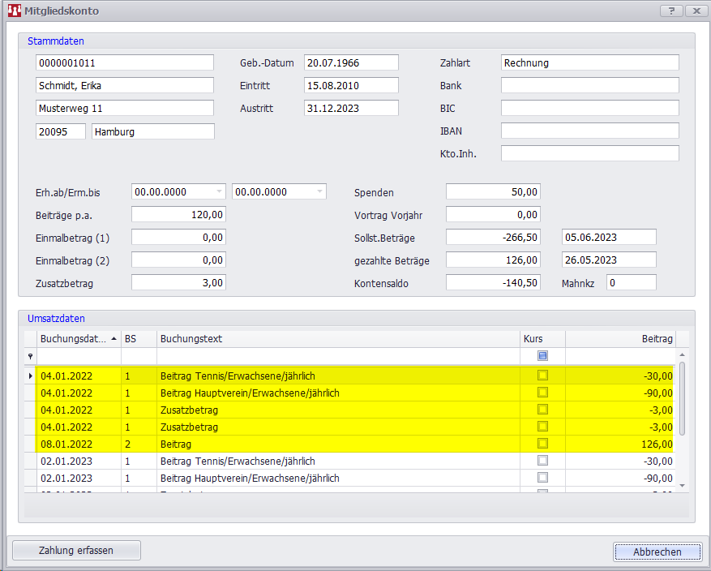Image resolution: width=711 pixels, height=571 pixels.
Task: Click scrollbar up arrow in Umsatzdaten
Action: (682, 355)
